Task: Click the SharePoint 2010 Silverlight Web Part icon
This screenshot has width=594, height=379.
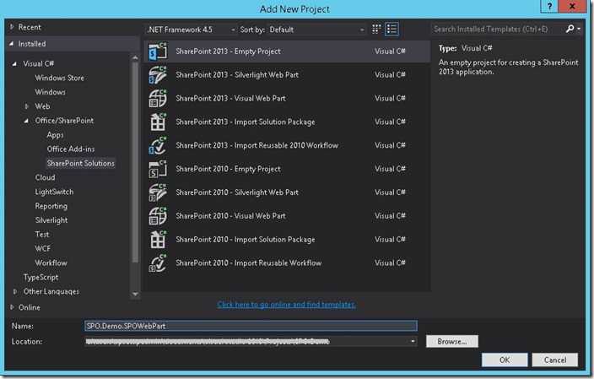Action: click(158, 192)
